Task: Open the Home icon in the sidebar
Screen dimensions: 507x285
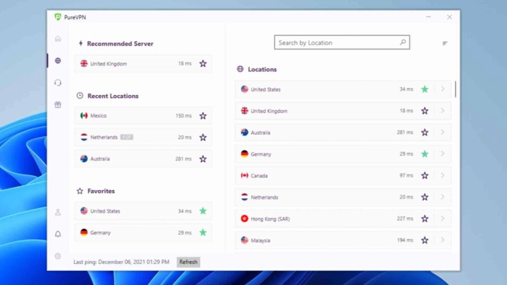Action: tap(58, 39)
